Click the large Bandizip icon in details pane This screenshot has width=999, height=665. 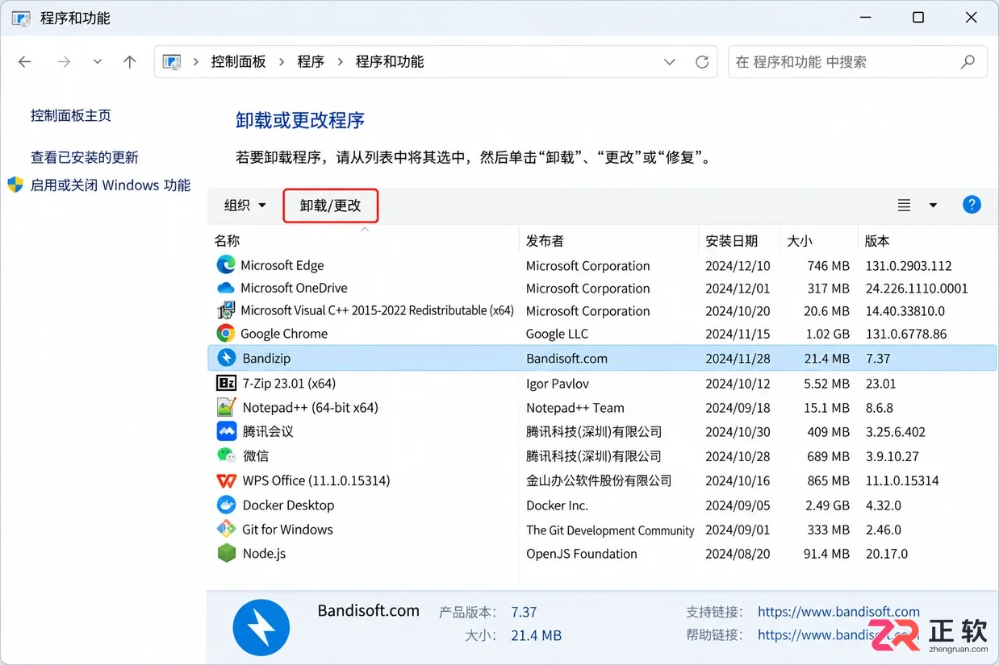[261, 627]
